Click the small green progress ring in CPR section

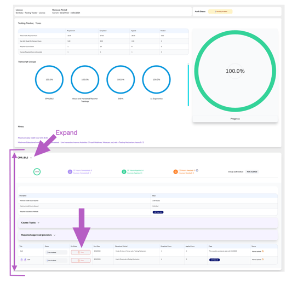coord(37,172)
